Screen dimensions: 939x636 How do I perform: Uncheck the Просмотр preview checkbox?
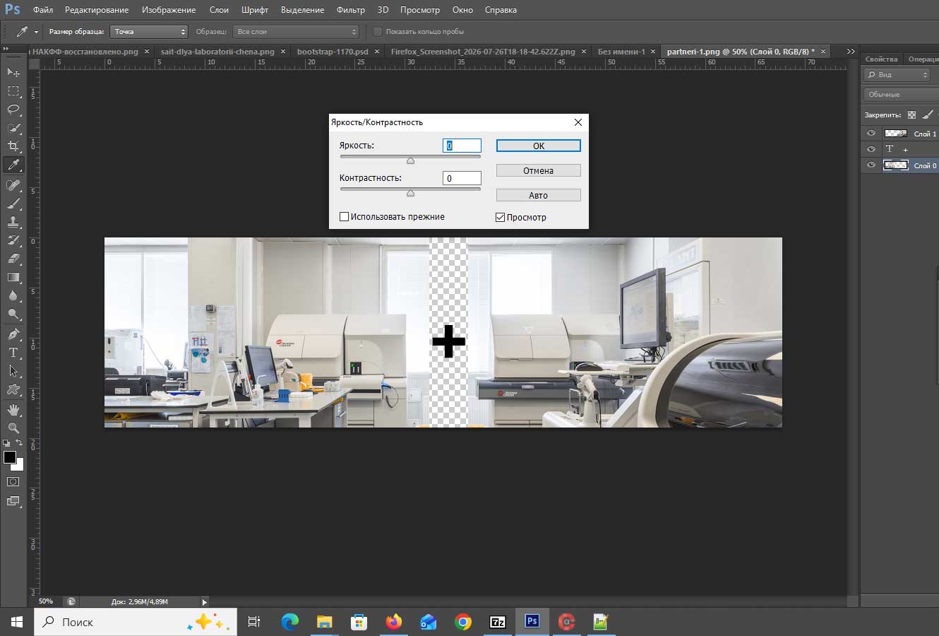501,217
